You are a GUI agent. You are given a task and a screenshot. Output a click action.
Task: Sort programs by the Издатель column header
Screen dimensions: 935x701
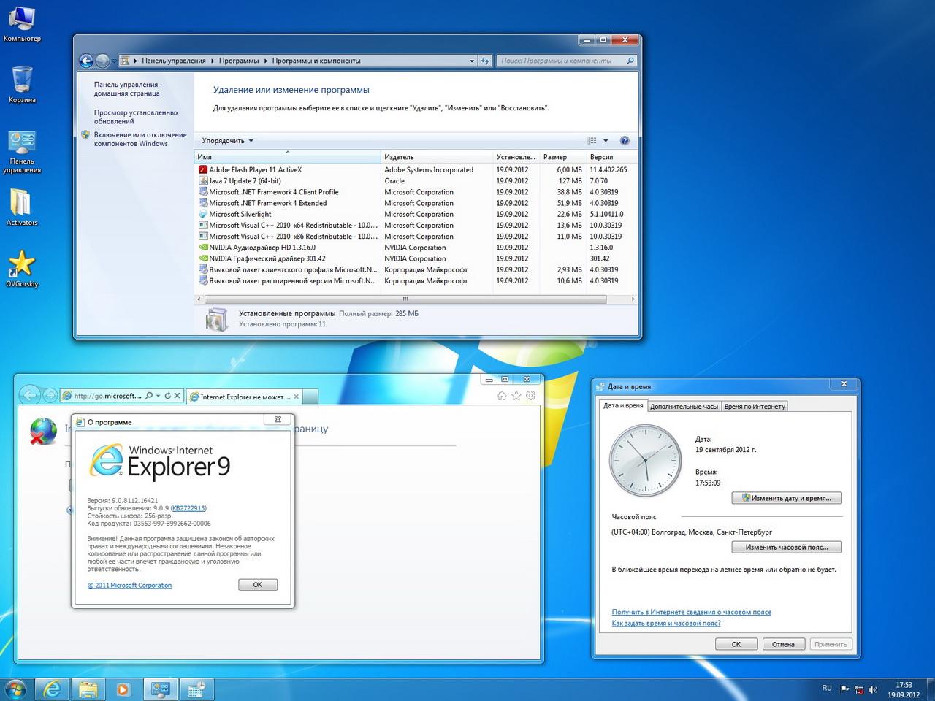437,157
